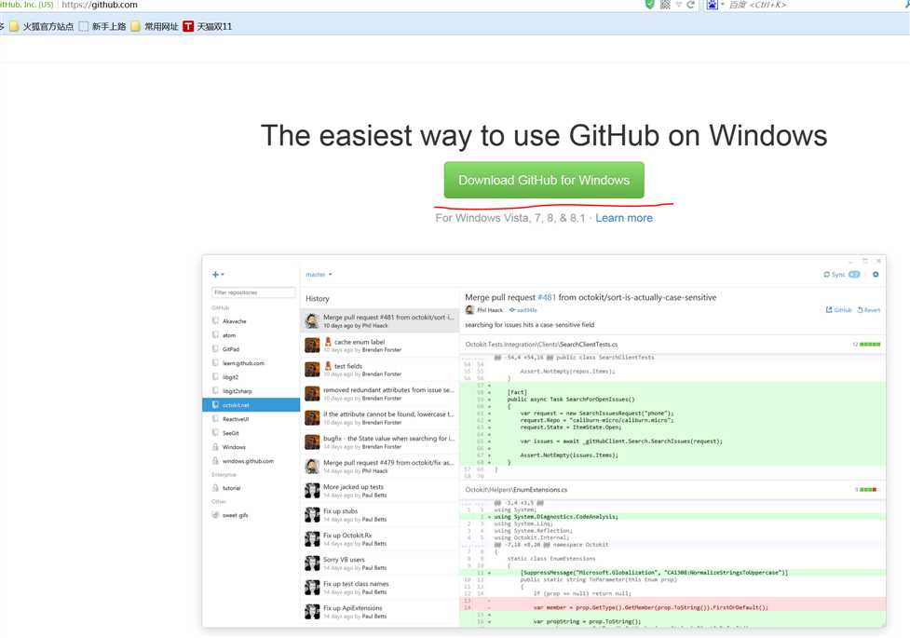Click the lock icon beside tutorial repository

pyautogui.click(x=215, y=488)
